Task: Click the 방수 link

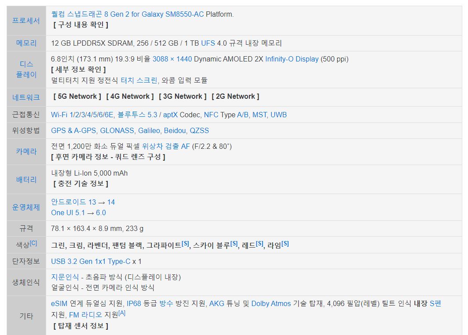Action: click(166, 304)
